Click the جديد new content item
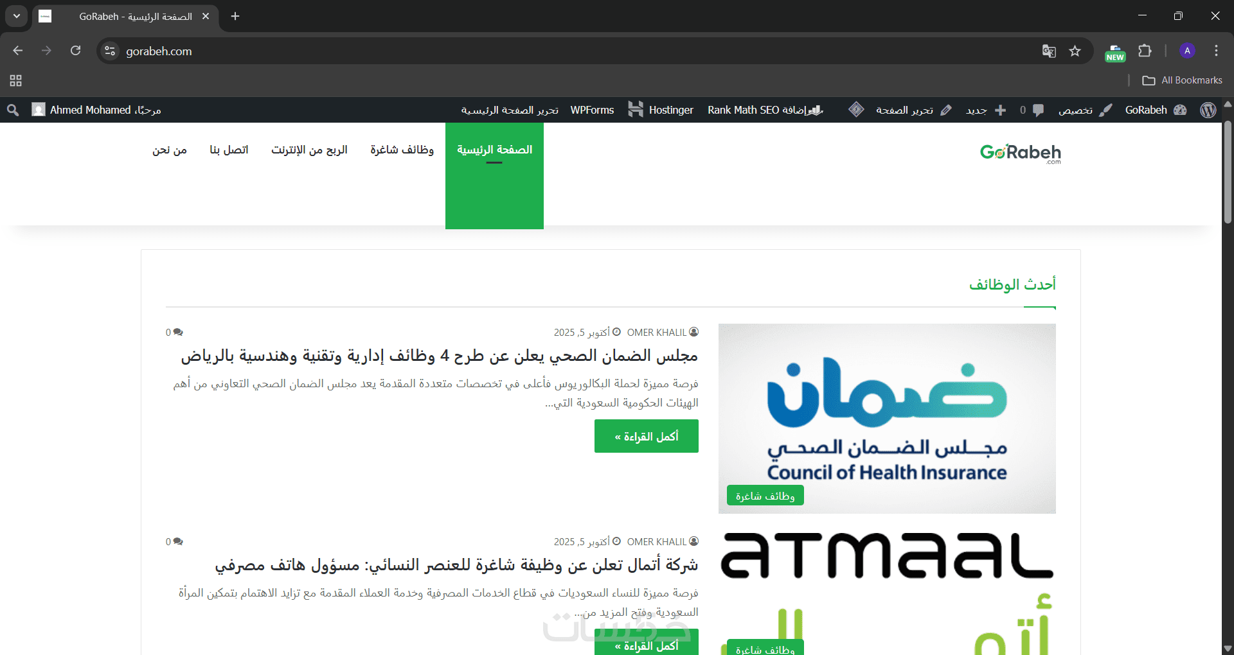The height and width of the screenshot is (655, 1234). pyautogui.click(x=986, y=110)
